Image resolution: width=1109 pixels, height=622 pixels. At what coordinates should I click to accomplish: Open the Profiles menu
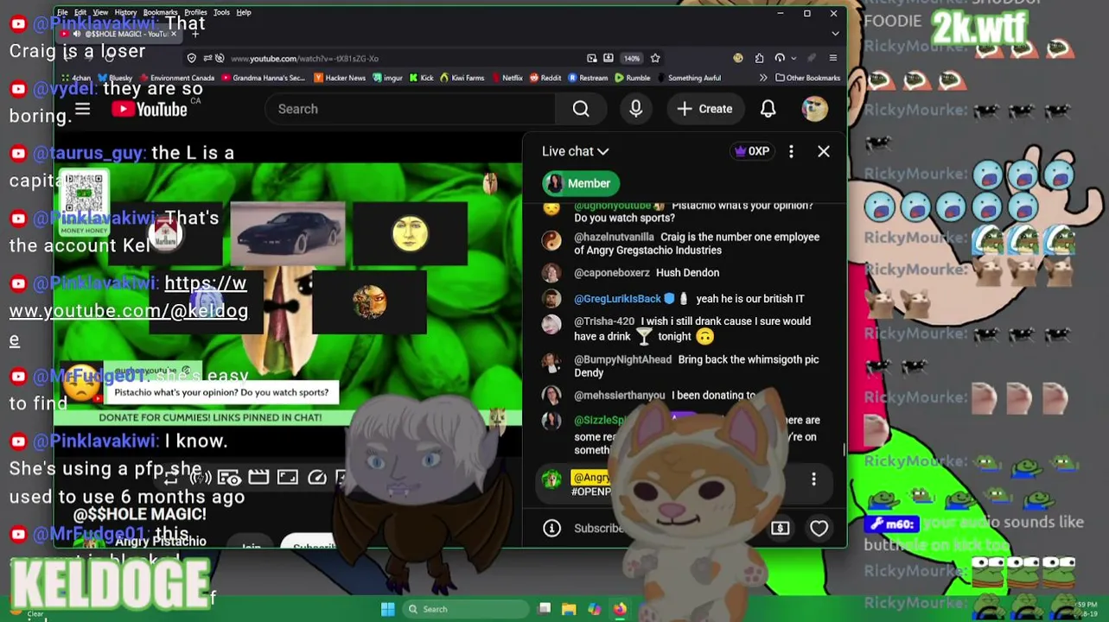click(x=195, y=12)
